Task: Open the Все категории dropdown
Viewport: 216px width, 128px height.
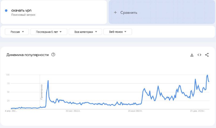Action: click(85, 32)
